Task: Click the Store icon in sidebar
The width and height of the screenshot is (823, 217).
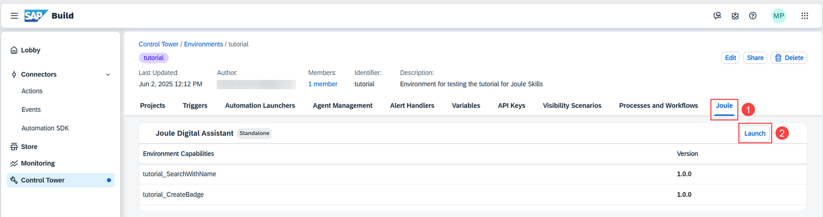Action: (14, 147)
